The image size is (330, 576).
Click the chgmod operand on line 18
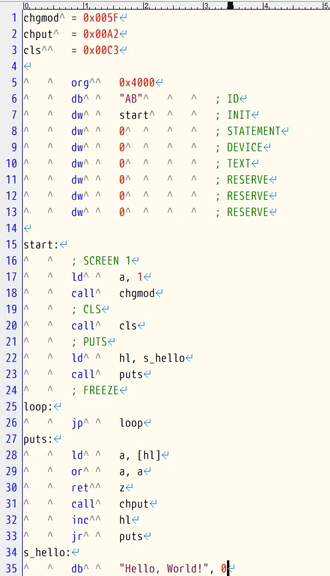pyautogui.click(x=137, y=293)
